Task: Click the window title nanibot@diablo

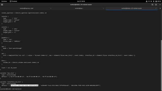Action: click(x=81, y=5)
